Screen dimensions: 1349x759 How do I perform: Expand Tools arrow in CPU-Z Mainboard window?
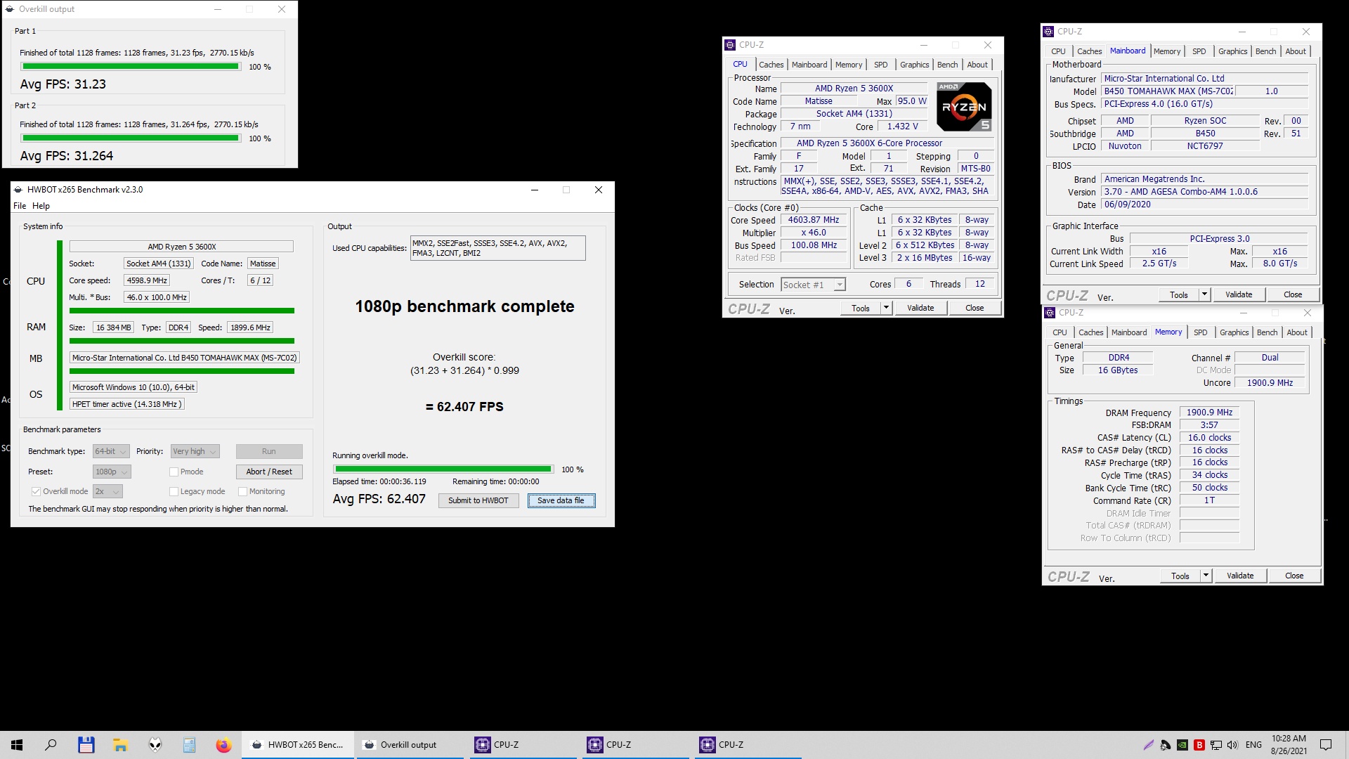1204,294
